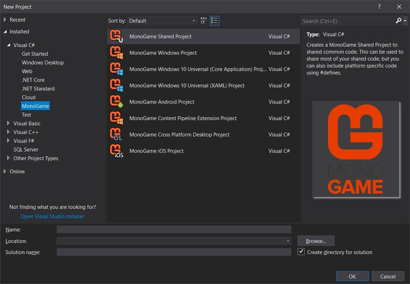
Task: Click the MonoGame Windows Project icon
Action: click(x=116, y=53)
